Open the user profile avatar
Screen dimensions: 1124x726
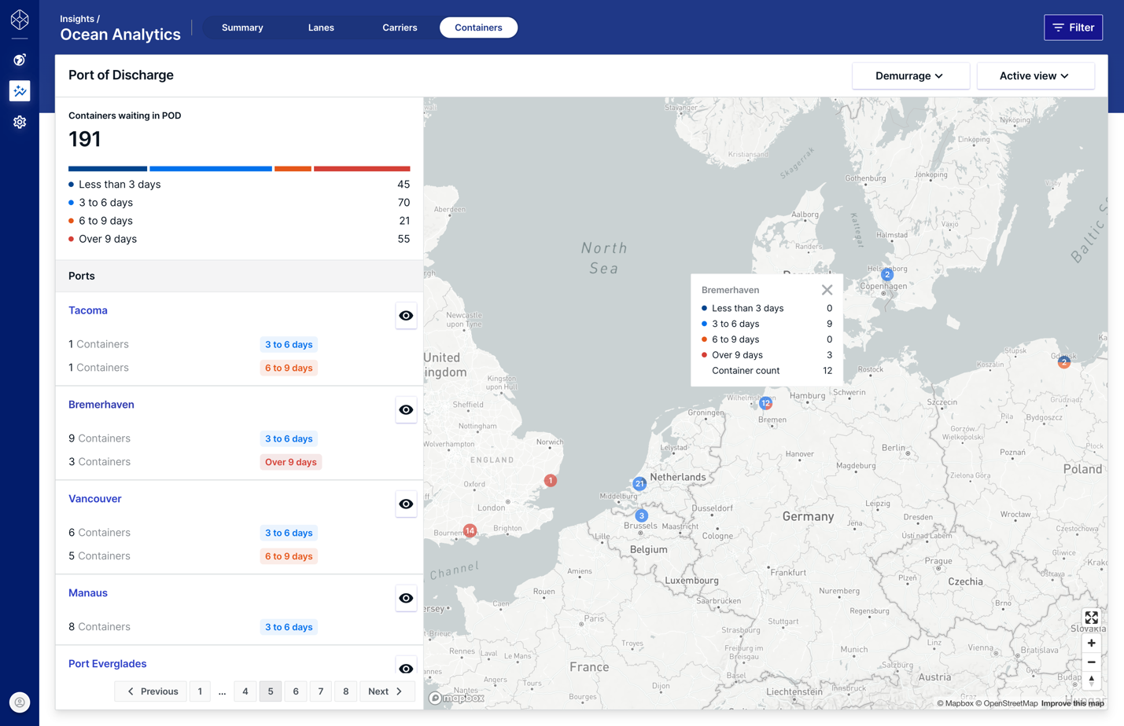coord(20,702)
